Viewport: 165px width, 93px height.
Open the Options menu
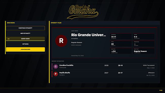pyautogui.click(x=25, y=44)
